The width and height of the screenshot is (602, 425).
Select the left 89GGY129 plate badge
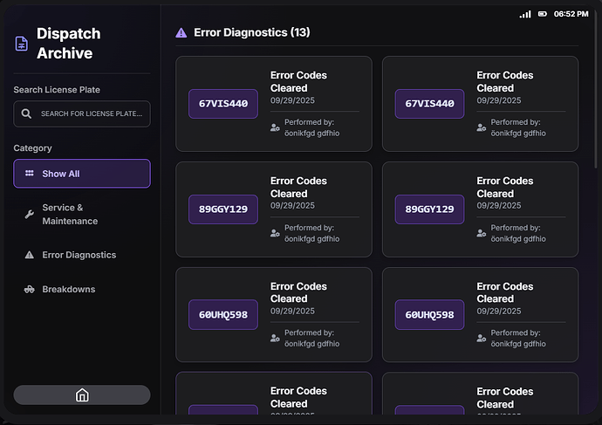click(223, 209)
